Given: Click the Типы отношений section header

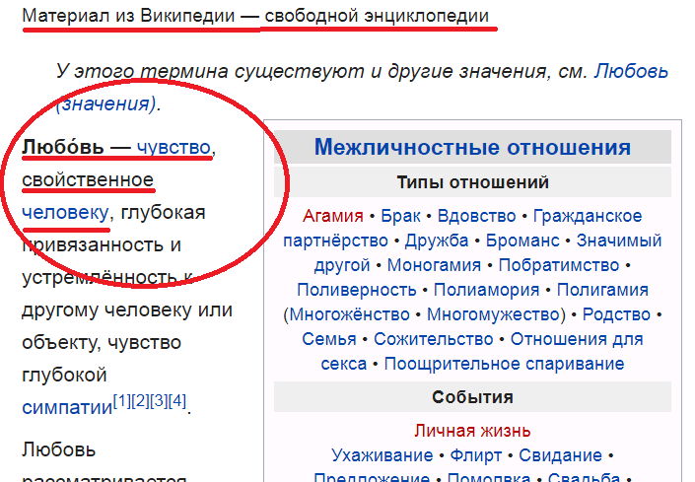Looking at the screenshot, I should tap(472, 182).
